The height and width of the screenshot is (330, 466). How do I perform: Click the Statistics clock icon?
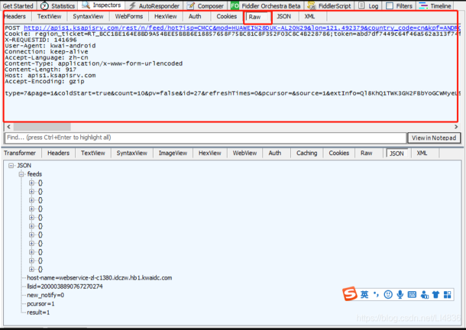click(44, 6)
